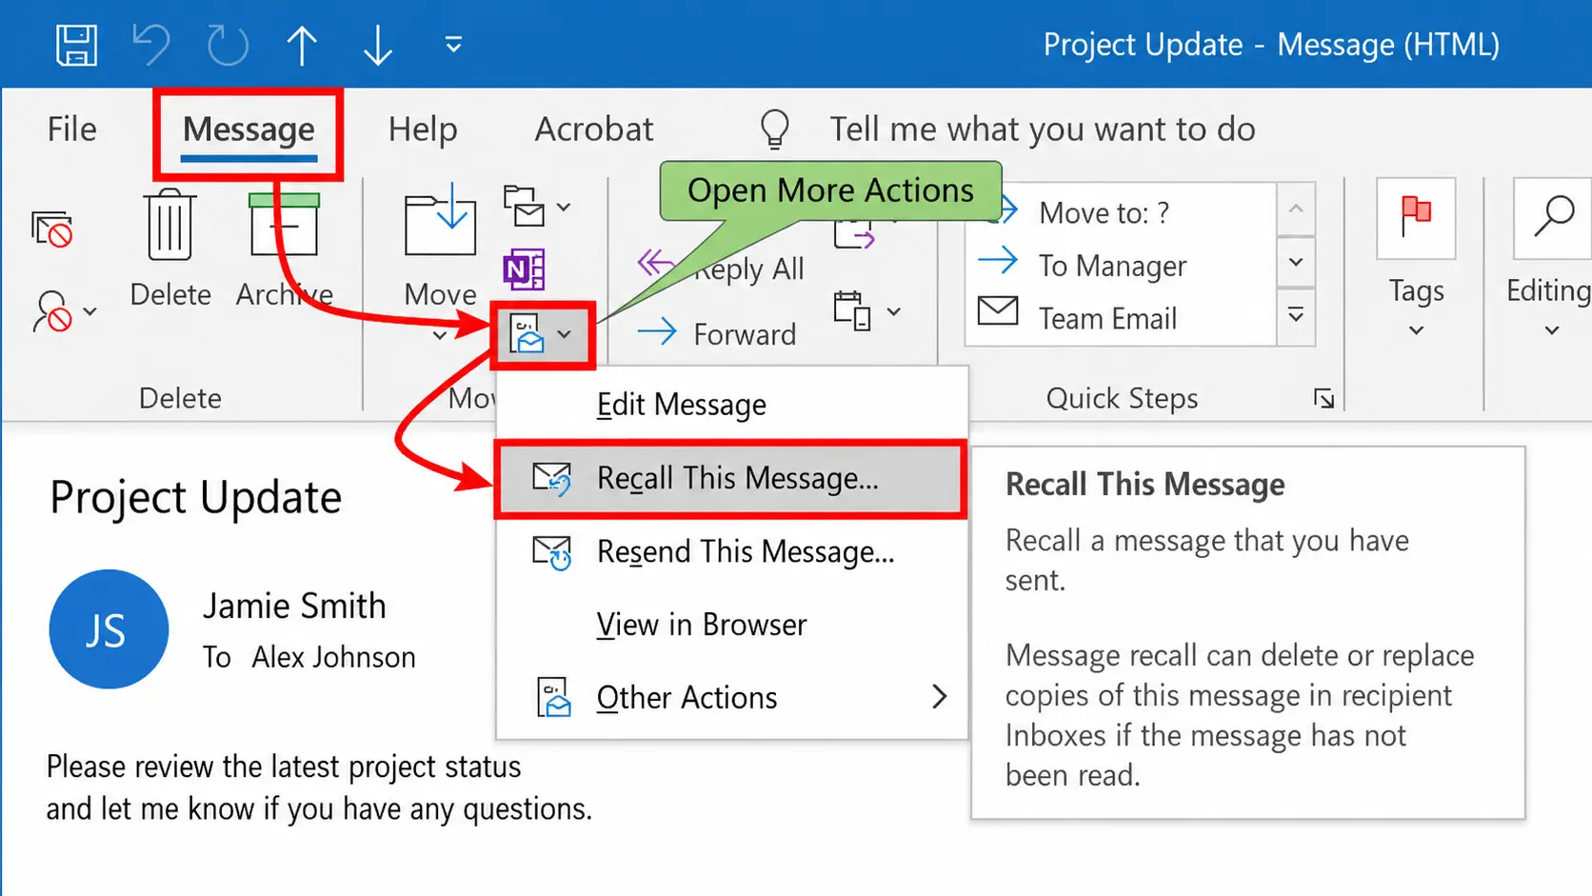Click the Project Update subject heading
Viewport: 1592px width, 896px height.
point(195,498)
